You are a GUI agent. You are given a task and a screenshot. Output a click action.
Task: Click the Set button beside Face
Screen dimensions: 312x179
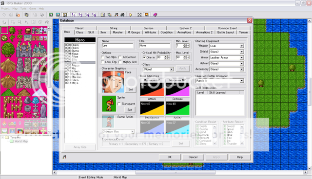coord(131,89)
